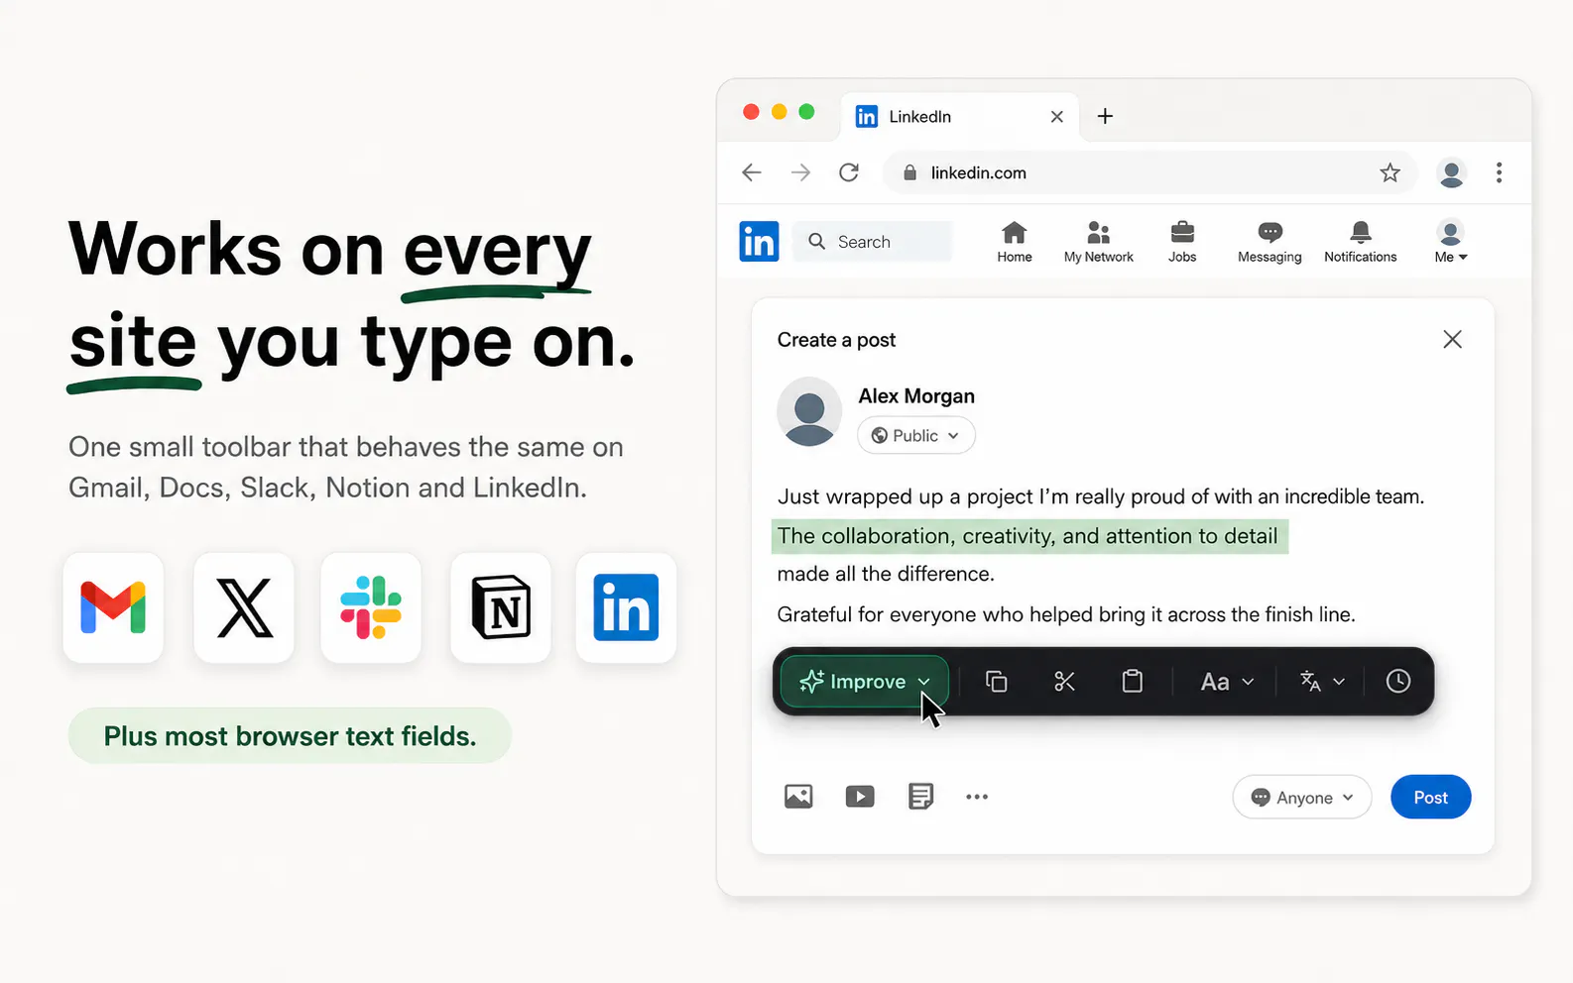This screenshot has width=1573, height=983.
Task: Click the scissors cut icon in toolbar
Action: tap(1064, 682)
